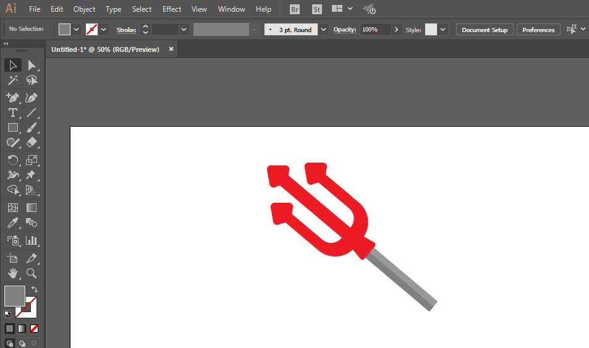Open the Arrange Documents dropdown
Viewport: 589px width, 348px height.
pos(350,9)
